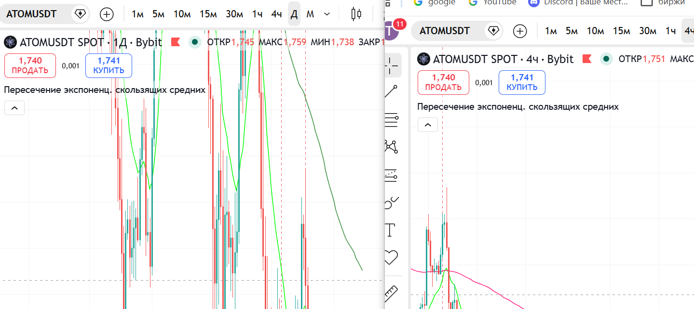Select 30м timeframe in left window

234,14
